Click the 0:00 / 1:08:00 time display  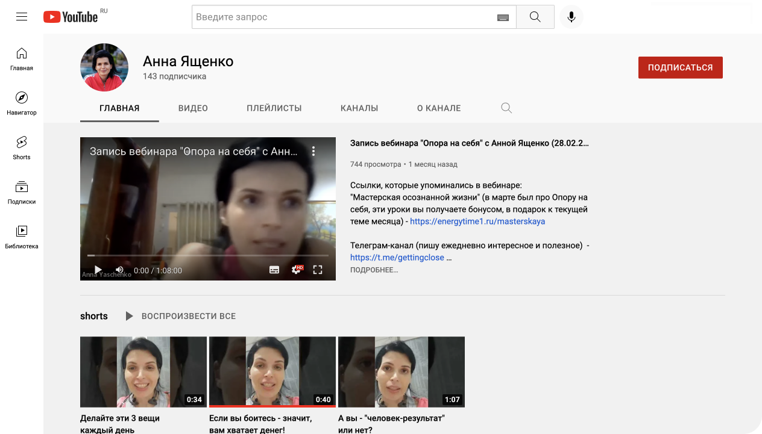158,271
